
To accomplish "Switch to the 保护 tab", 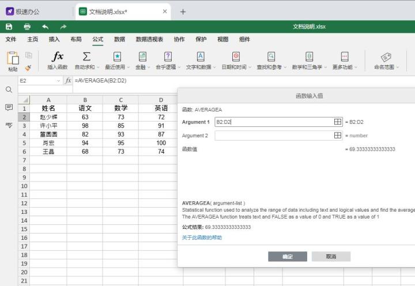I will pyautogui.click(x=201, y=39).
